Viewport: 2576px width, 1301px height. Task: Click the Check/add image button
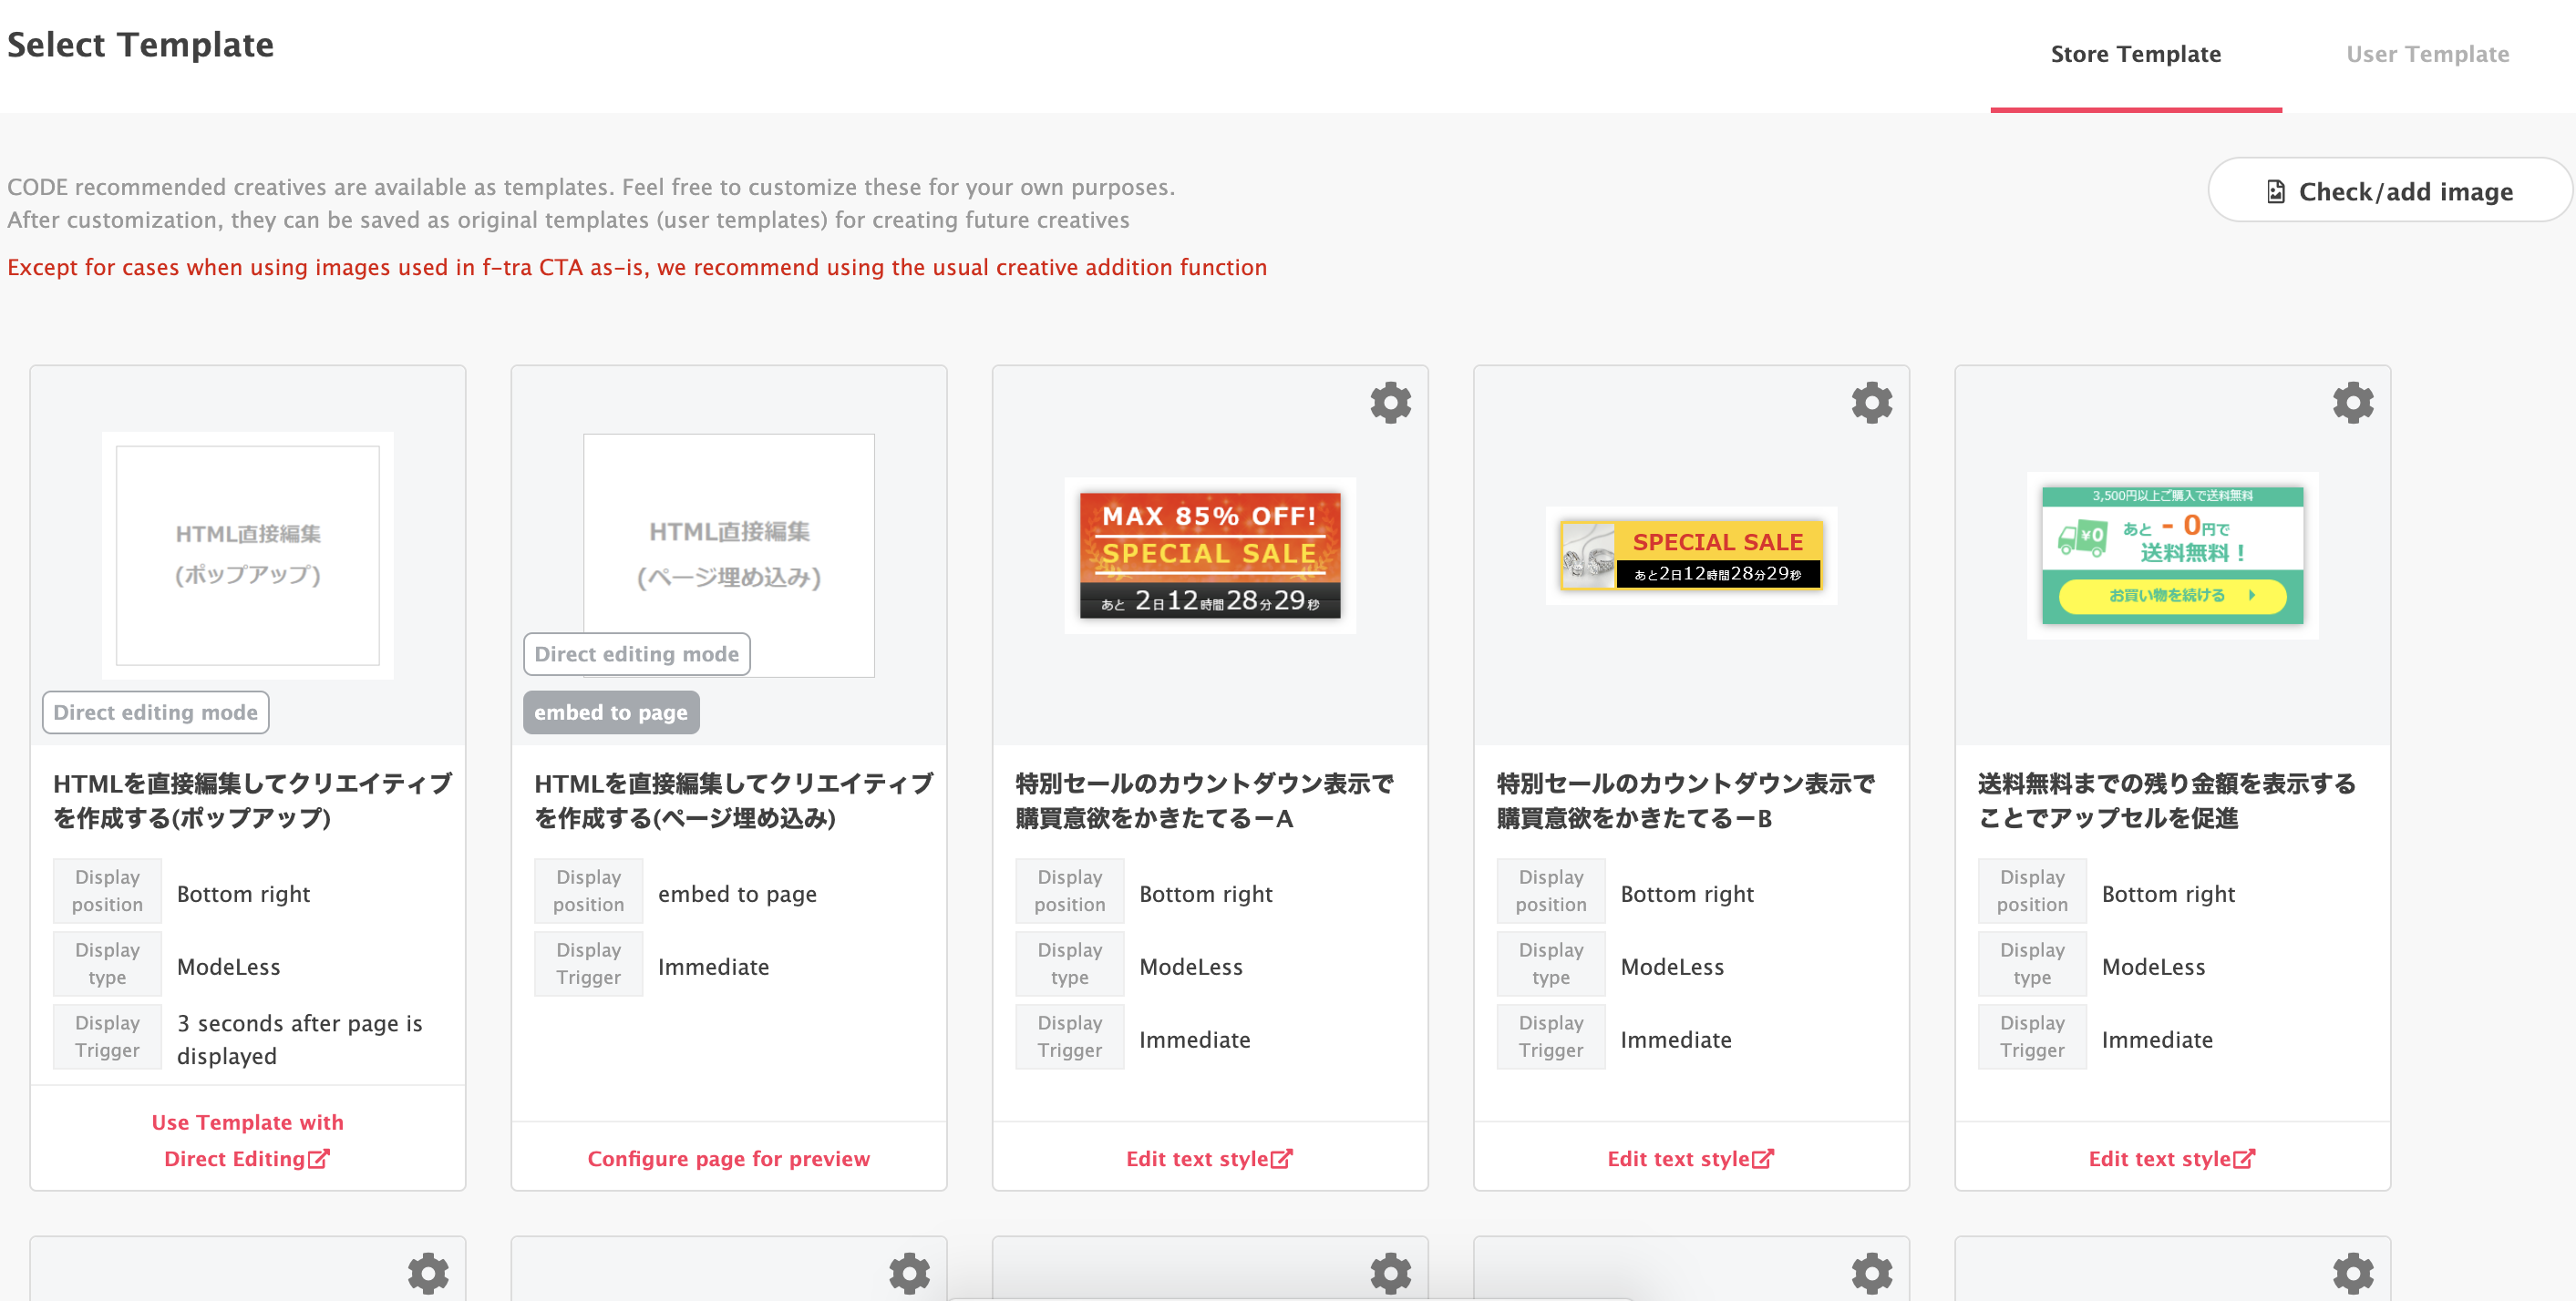pos(2389,190)
